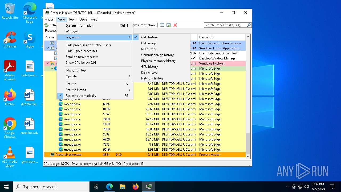Toggle Hide processes from other users
341x192 pixels.
(95, 45)
